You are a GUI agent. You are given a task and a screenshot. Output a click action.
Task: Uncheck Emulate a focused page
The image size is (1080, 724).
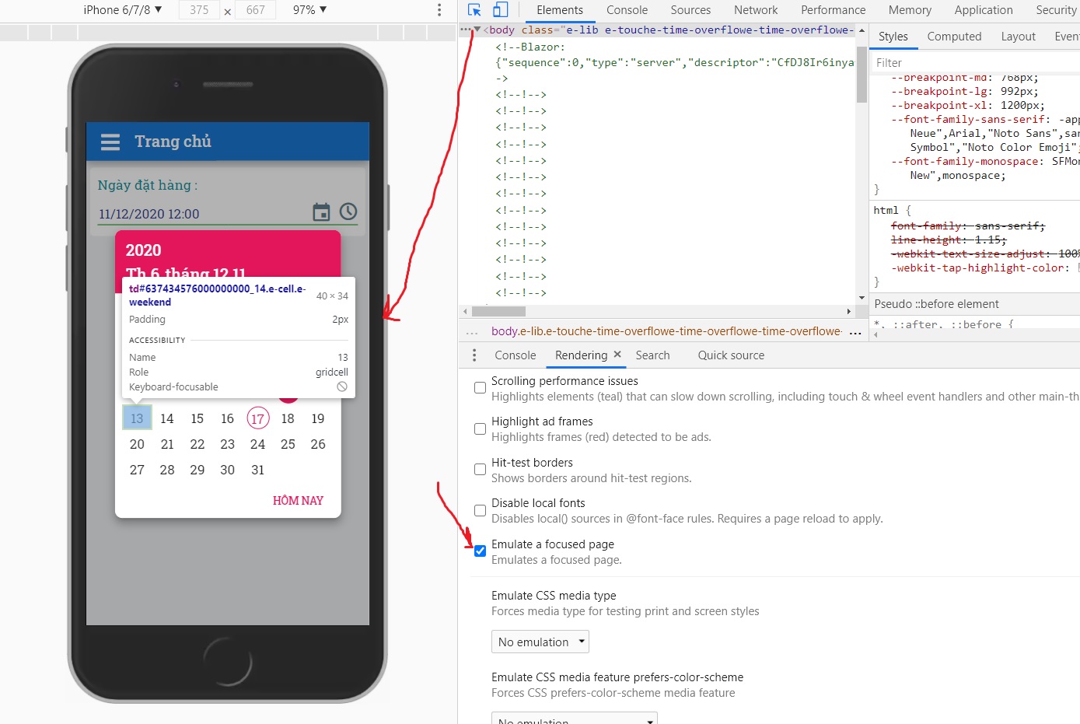coord(481,551)
